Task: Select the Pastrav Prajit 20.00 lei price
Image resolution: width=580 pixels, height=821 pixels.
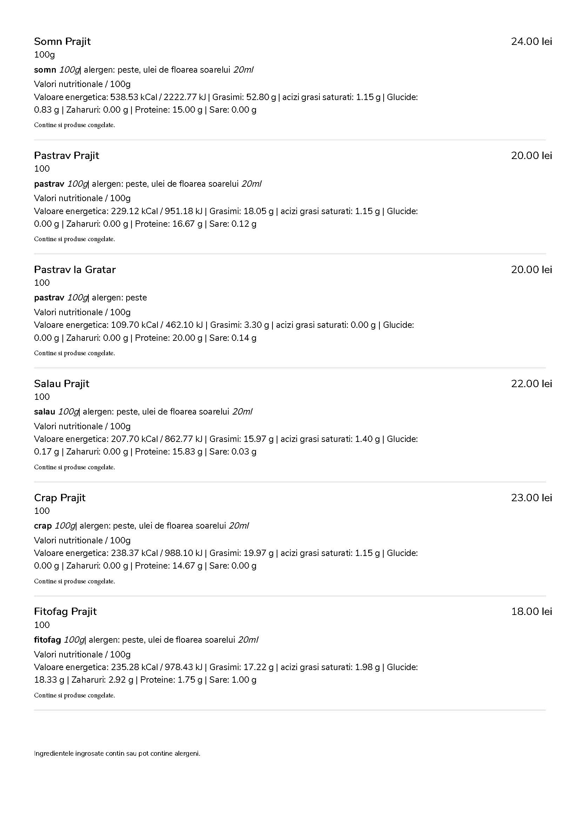Action: click(531, 155)
